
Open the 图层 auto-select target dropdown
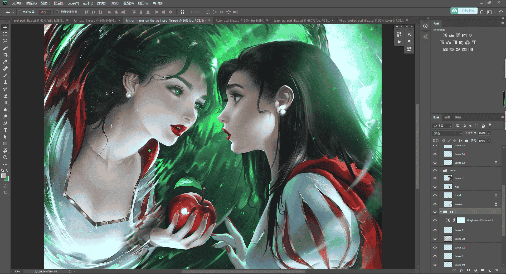45,12
